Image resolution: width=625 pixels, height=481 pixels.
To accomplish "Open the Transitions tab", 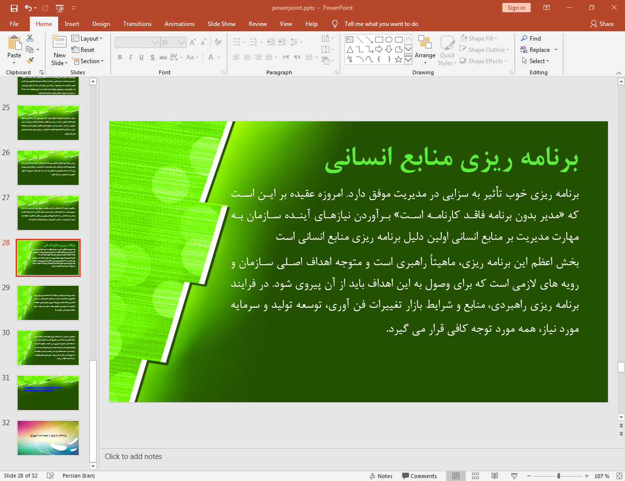I will [137, 24].
